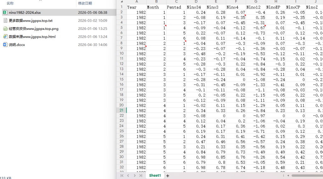Viewport: 323px width, 179px height.
Task: Sort files by the 名称 column header
Action: tap(10, 3)
